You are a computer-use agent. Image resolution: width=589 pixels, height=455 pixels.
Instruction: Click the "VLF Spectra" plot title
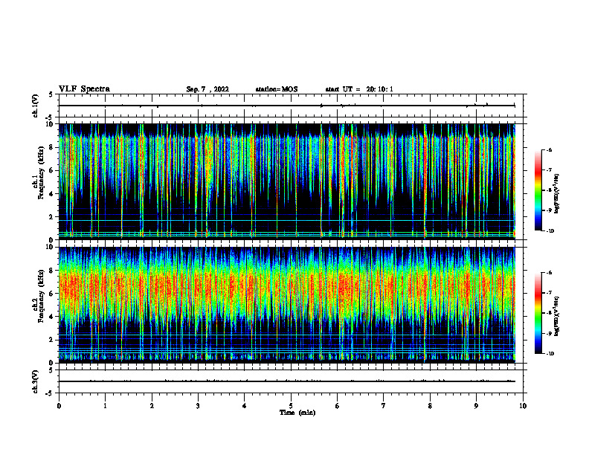(x=84, y=89)
